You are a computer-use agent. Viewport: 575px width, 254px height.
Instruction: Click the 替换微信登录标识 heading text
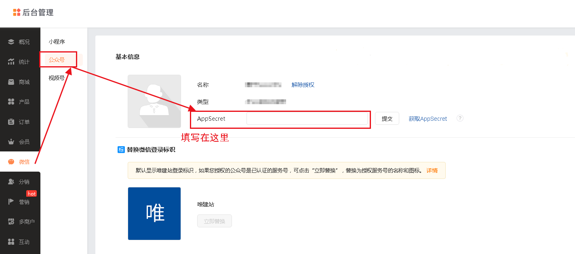click(x=151, y=150)
